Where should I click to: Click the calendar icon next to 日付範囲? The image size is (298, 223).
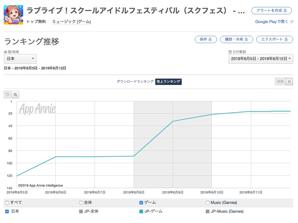click(230, 52)
